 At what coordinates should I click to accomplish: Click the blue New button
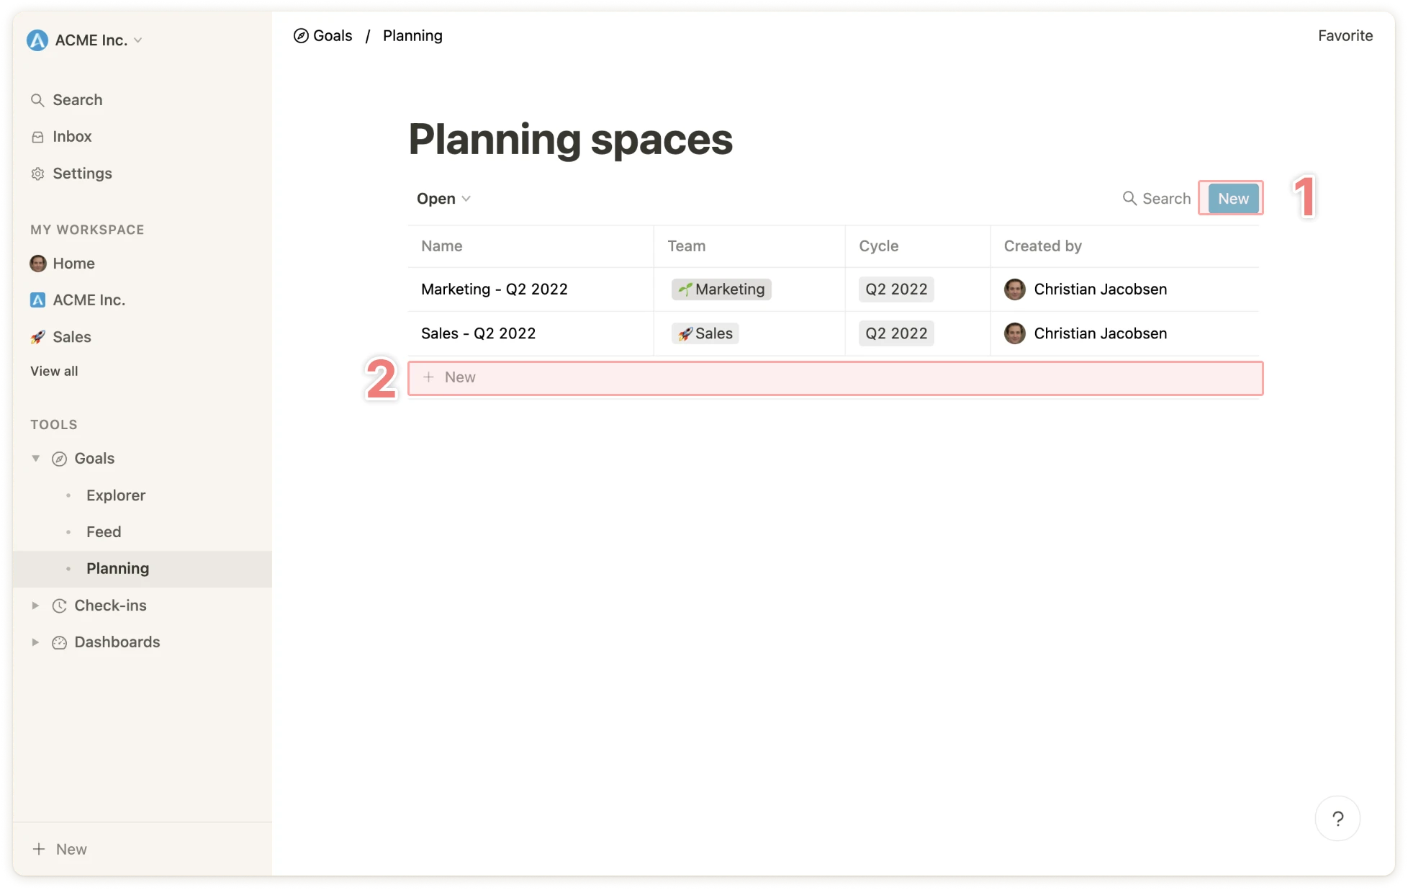click(x=1233, y=199)
